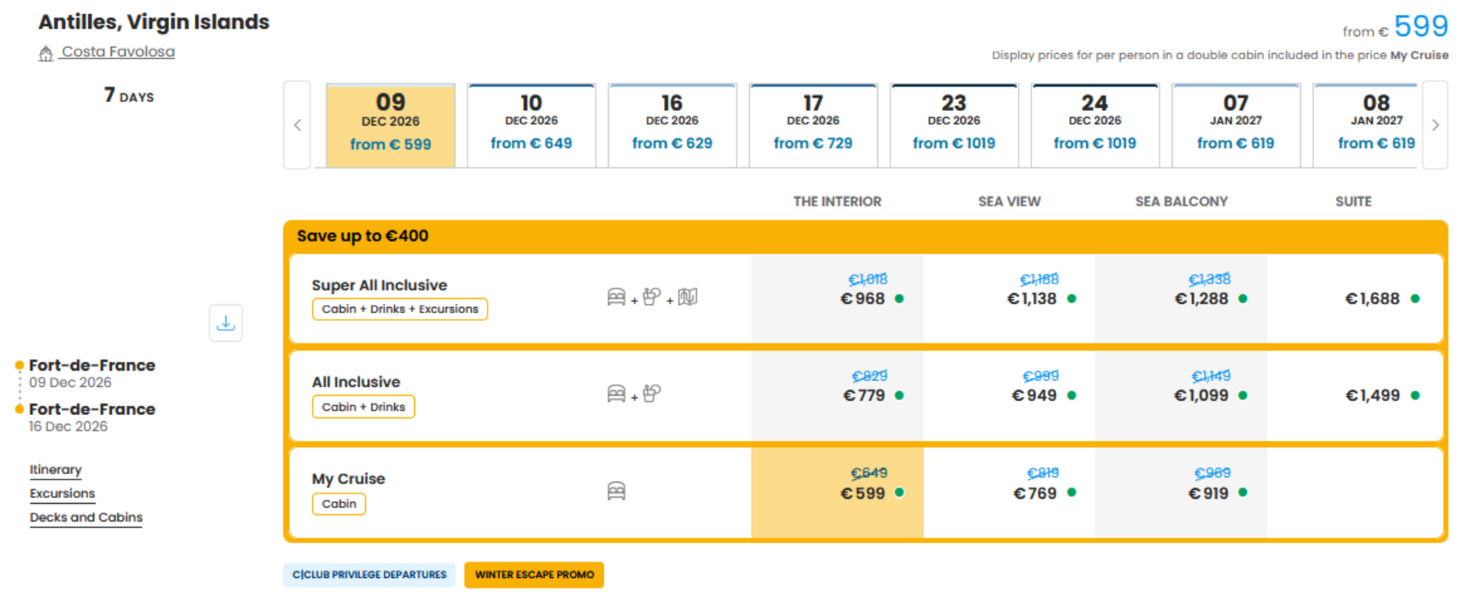1461x592 pixels.
Task: Click the Save up to €400 banner
Action: pyautogui.click(x=865, y=237)
